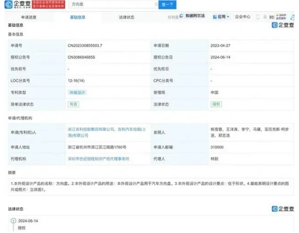Click the CPC分类号 label cell

pyautogui.click(x=180, y=81)
